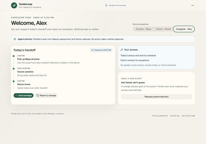This screenshot has height=144, width=206.
Task: Click Get human help link
Action: point(188,116)
